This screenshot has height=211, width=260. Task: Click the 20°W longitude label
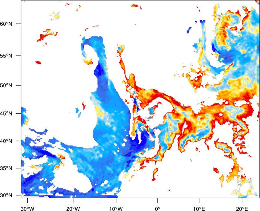click(x=73, y=209)
